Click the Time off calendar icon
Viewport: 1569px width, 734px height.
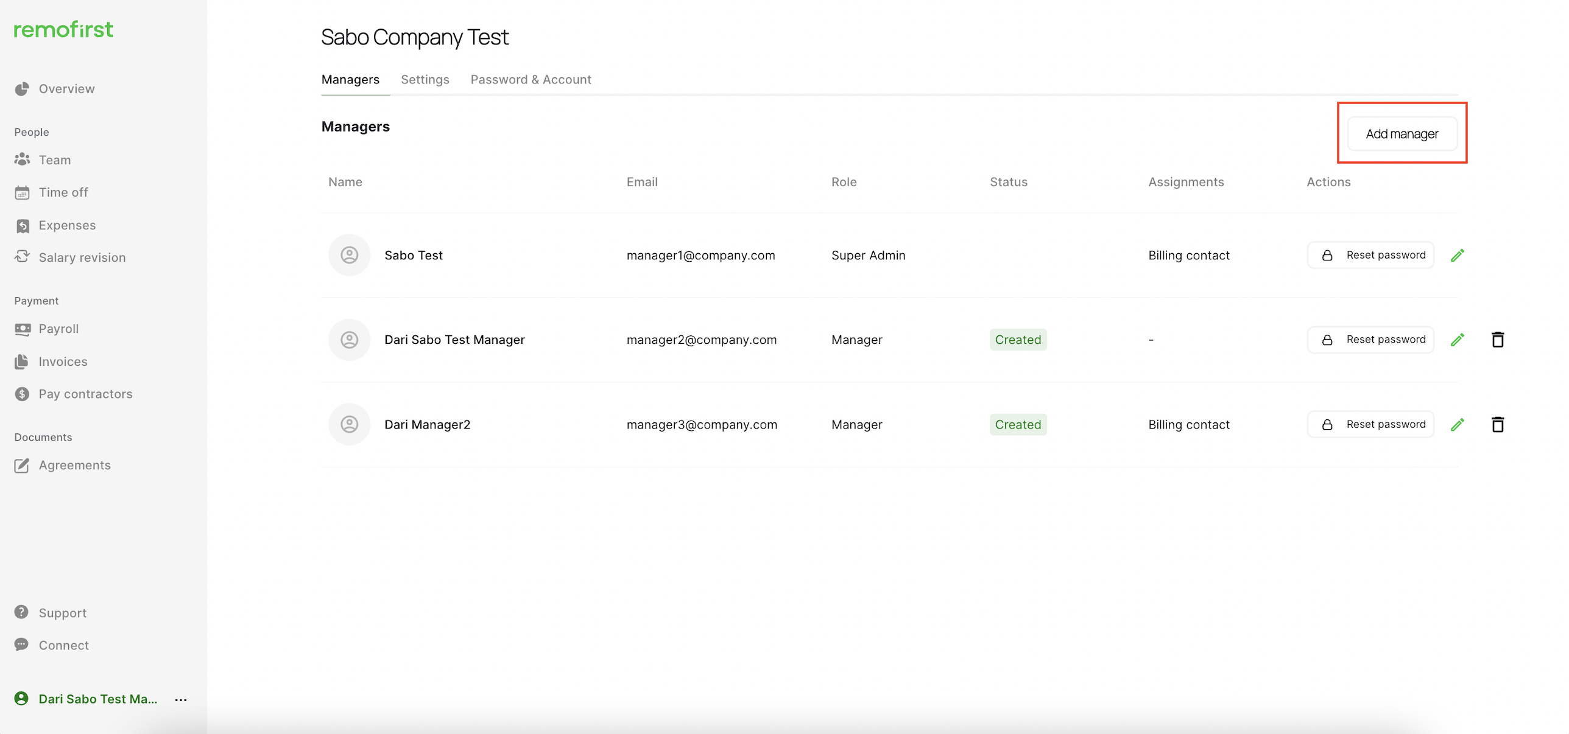coord(22,192)
